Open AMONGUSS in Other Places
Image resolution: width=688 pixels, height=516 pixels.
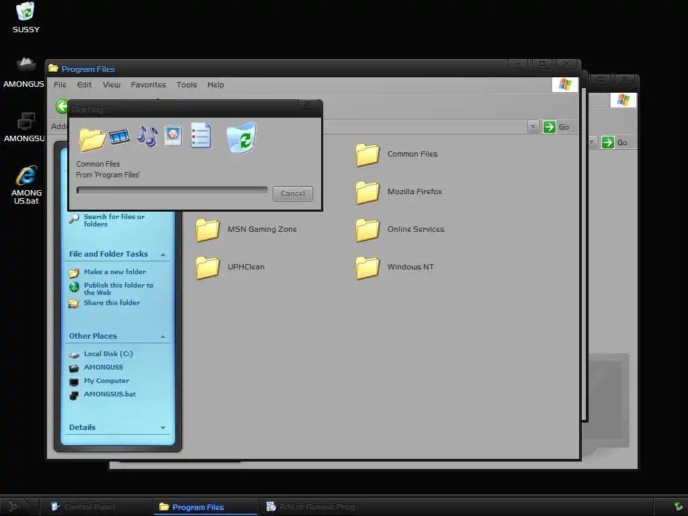[103, 368]
